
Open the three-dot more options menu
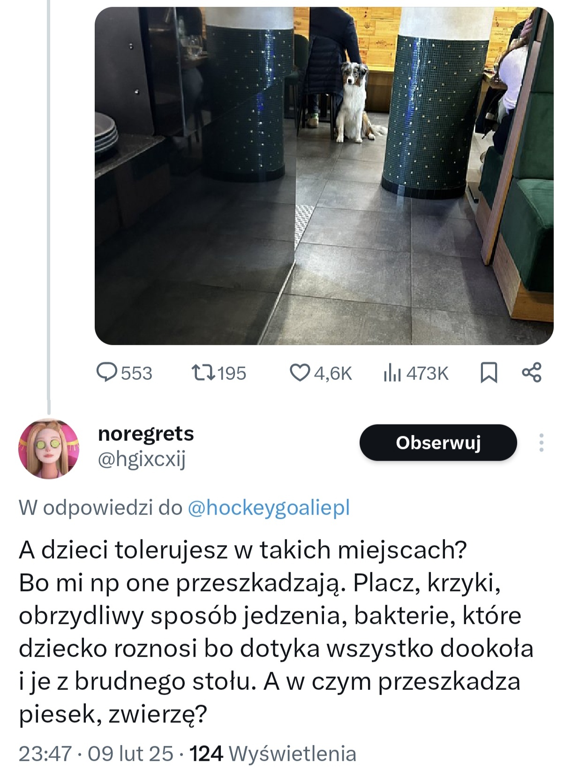point(541,443)
